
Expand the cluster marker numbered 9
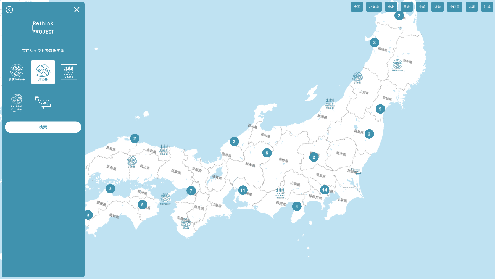380,109
